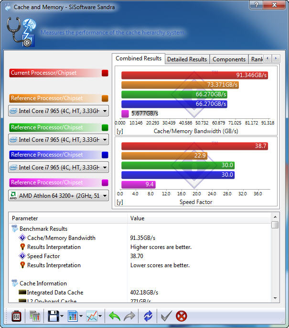Click the red Current Processor/Chipset label
The width and height of the screenshot is (289, 328).
(x=43, y=73)
